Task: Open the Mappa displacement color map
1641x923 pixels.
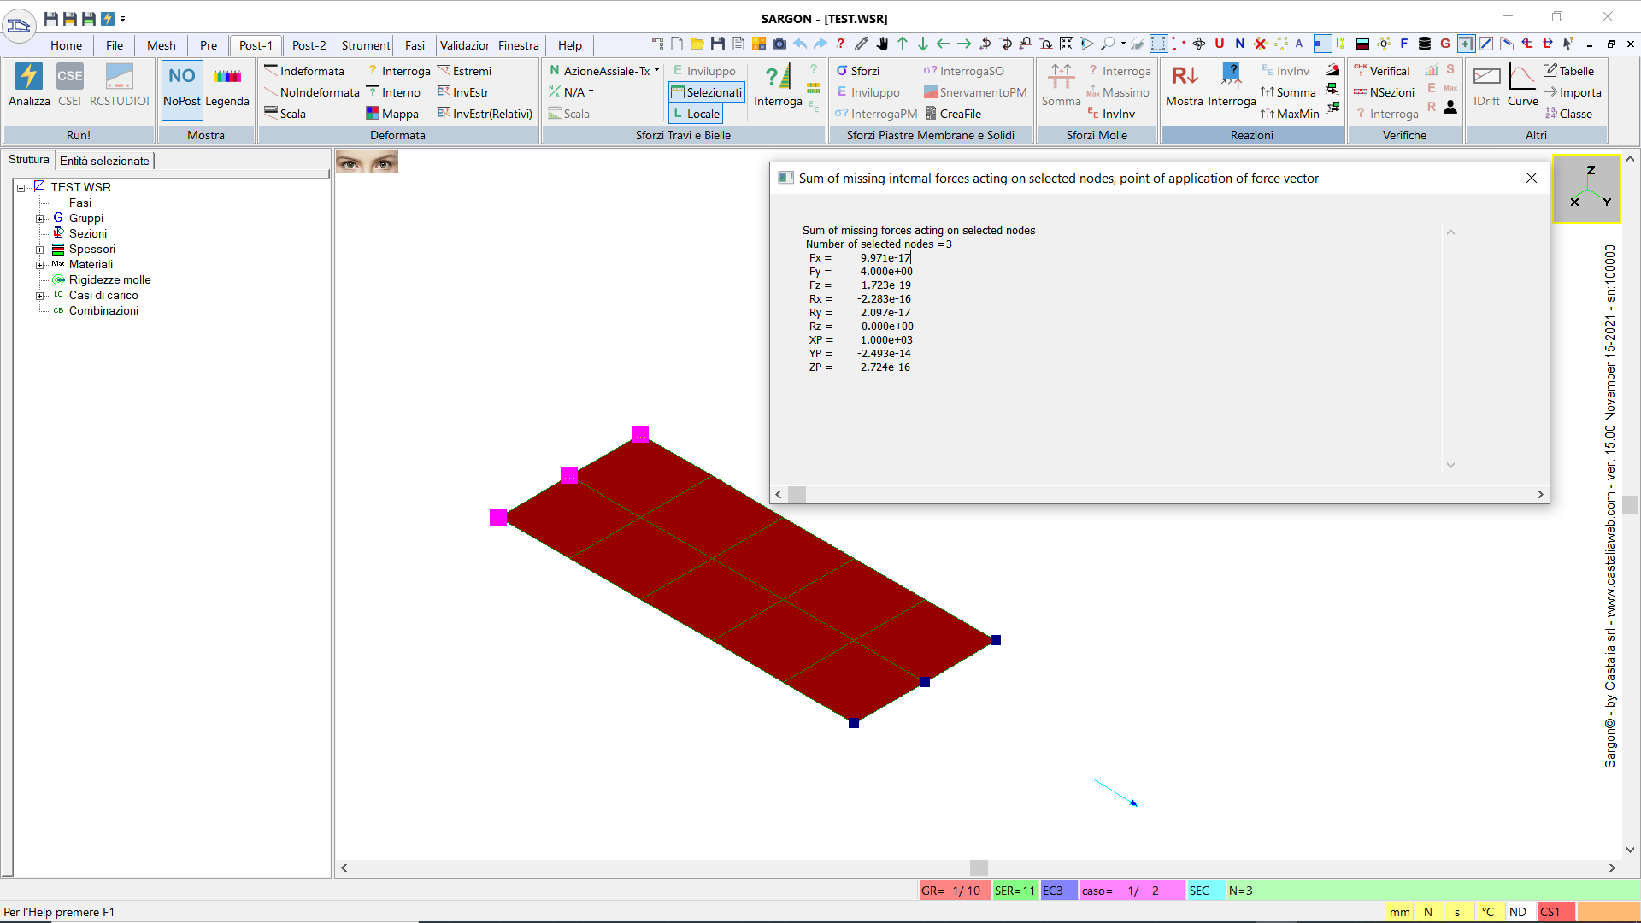Action: coord(392,114)
